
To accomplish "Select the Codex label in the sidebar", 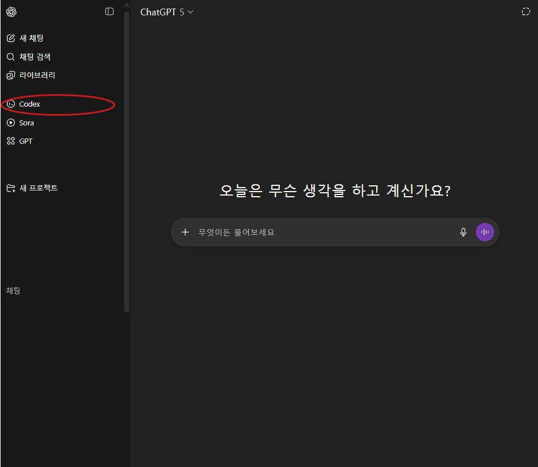I will pyautogui.click(x=30, y=104).
